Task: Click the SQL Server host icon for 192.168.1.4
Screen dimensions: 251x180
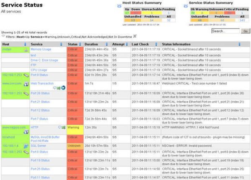Action: pyautogui.click(x=26, y=146)
